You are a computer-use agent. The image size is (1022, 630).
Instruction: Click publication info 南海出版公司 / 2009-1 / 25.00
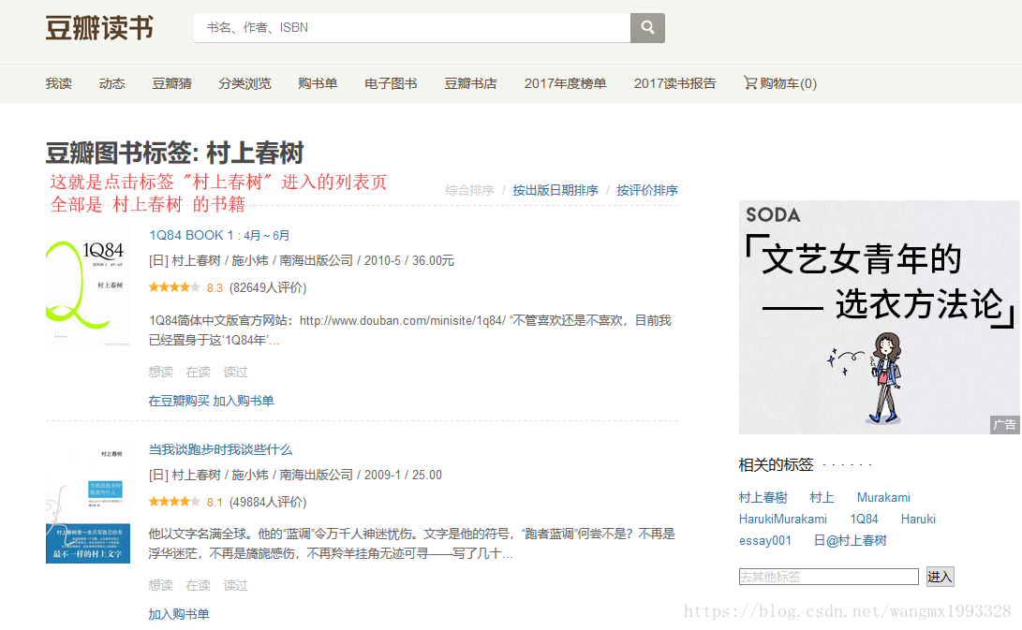click(361, 475)
